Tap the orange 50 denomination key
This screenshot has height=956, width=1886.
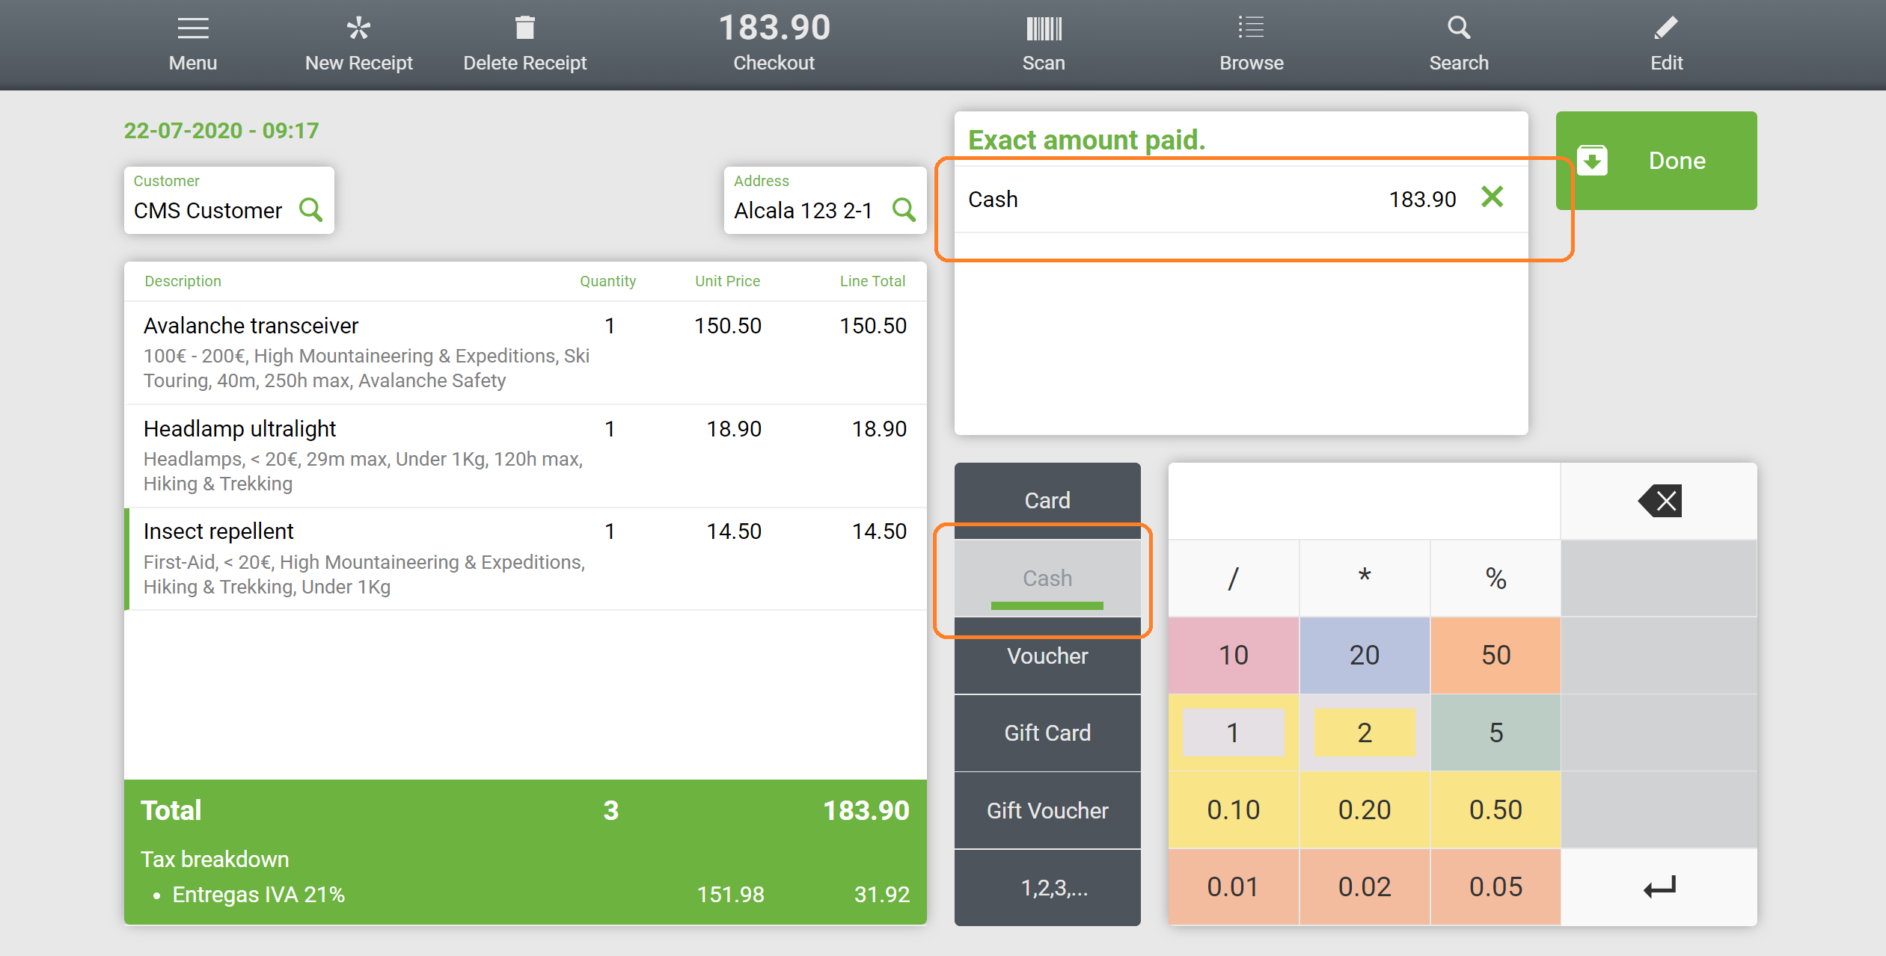[x=1495, y=655]
